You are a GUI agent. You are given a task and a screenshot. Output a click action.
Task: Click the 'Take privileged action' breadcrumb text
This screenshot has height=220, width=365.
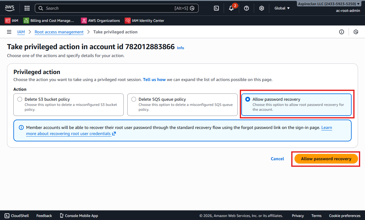pos(115,32)
